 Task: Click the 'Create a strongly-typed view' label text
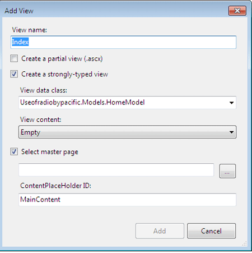(x=64, y=74)
